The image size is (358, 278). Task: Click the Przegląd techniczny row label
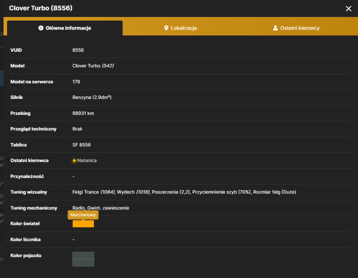33,129
